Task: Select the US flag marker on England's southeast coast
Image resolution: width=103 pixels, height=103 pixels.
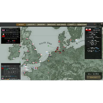Action: (x=40, y=61)
